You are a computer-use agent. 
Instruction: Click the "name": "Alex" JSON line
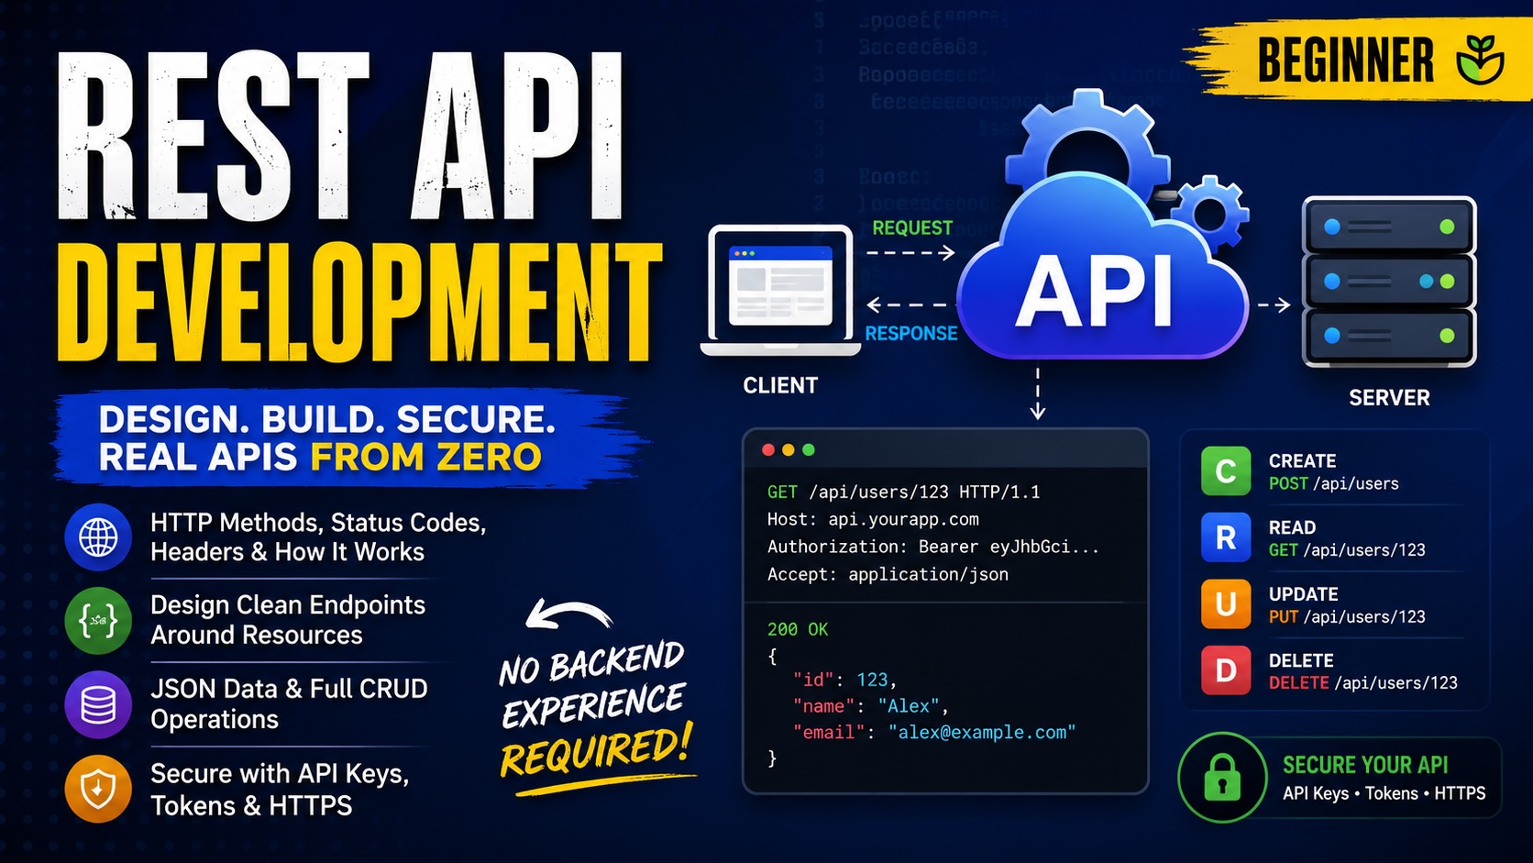coord(871,706)
